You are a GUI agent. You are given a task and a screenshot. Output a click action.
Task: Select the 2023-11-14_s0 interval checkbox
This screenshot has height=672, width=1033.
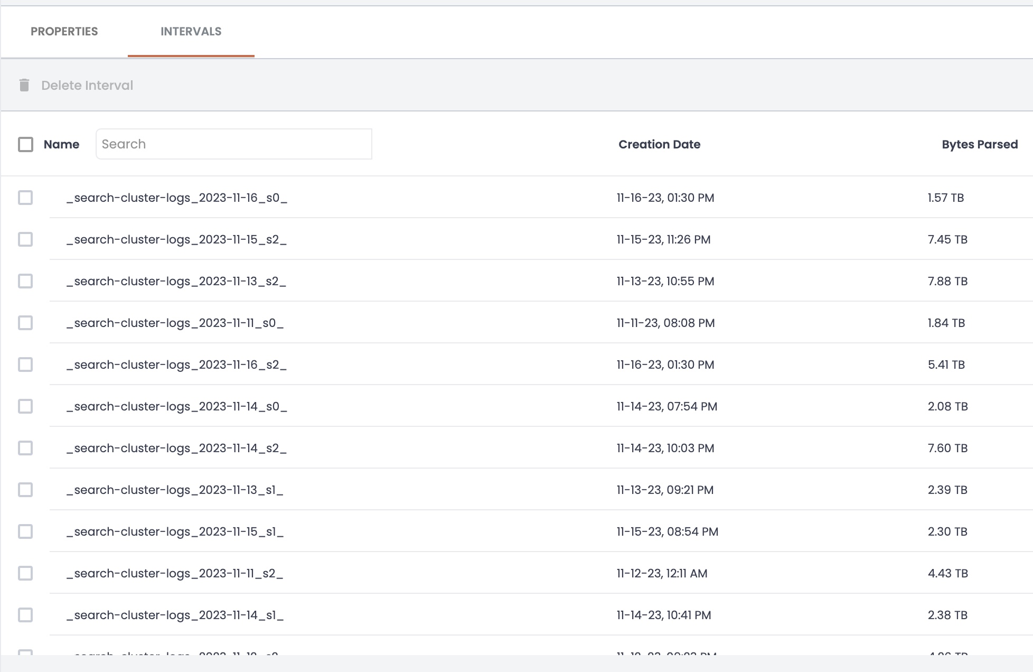click(25, 406)
